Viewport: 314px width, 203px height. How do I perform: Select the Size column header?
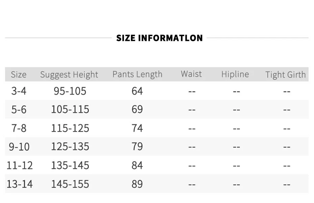19,75
